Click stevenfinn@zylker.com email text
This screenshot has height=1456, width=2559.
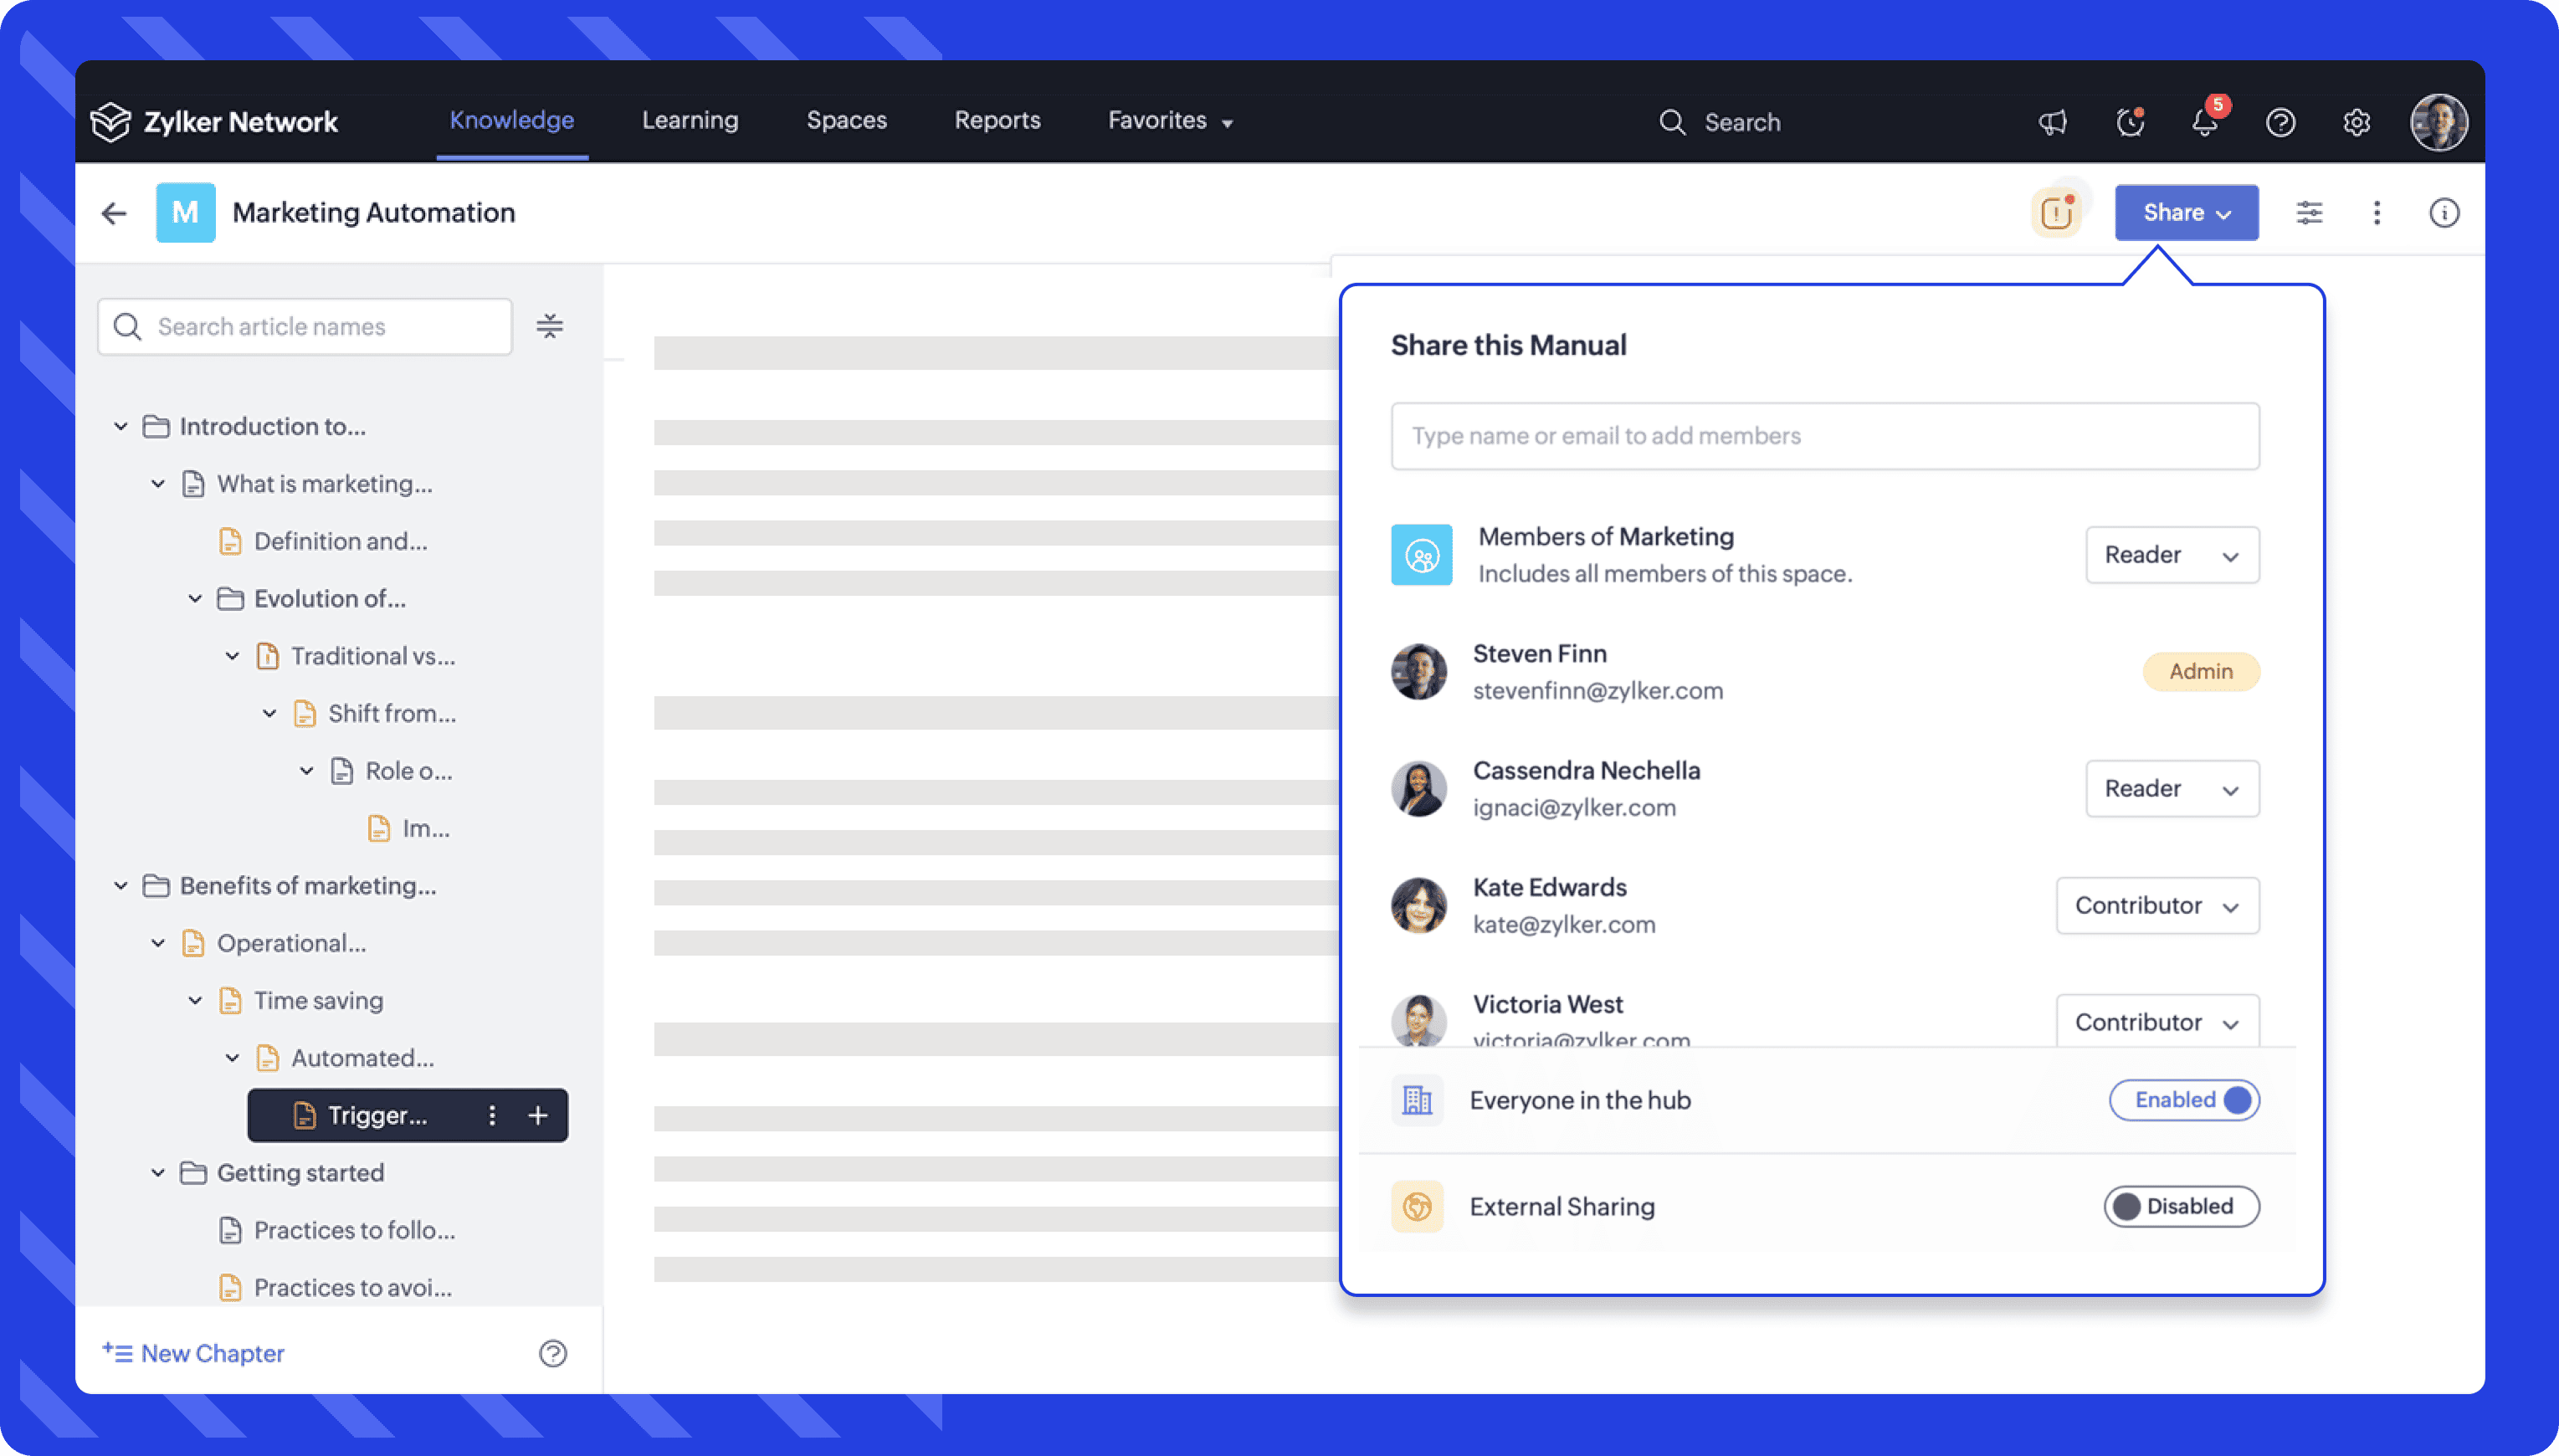coord(1598,691)
